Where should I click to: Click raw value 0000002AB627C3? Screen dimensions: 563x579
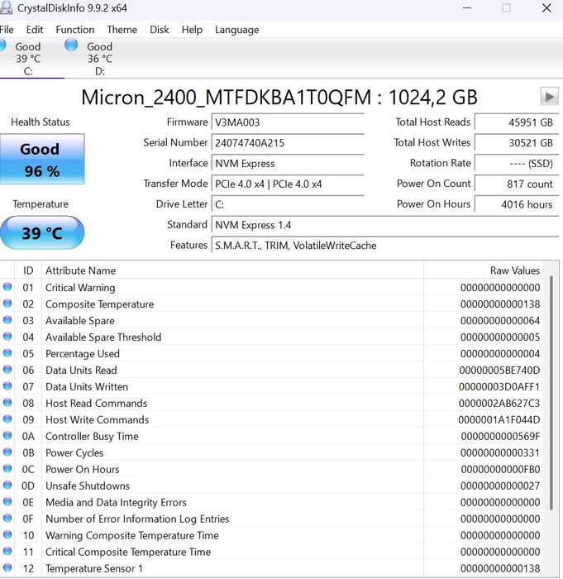pos(499,404)
